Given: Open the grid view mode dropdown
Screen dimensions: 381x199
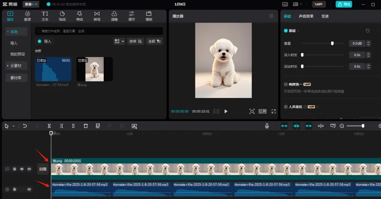Looking at the screenshot, I should click(119, 41).
